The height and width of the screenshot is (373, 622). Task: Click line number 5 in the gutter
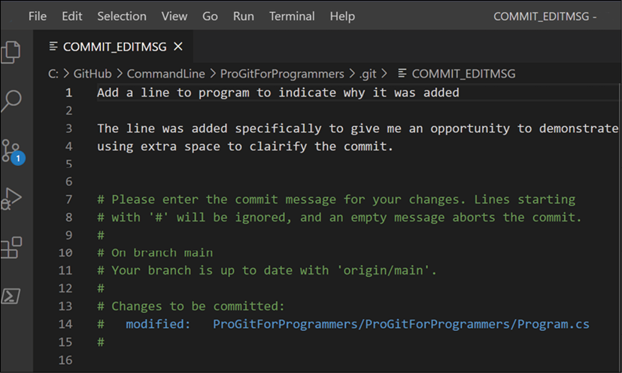point(68,164)
